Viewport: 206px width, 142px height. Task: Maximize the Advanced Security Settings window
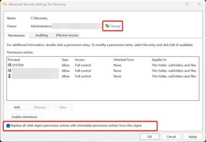point(187,4)
